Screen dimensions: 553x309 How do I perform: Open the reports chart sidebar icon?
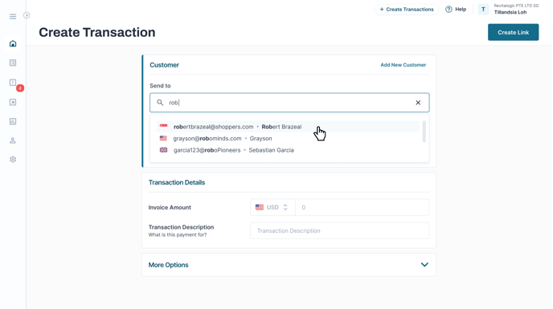13,121
